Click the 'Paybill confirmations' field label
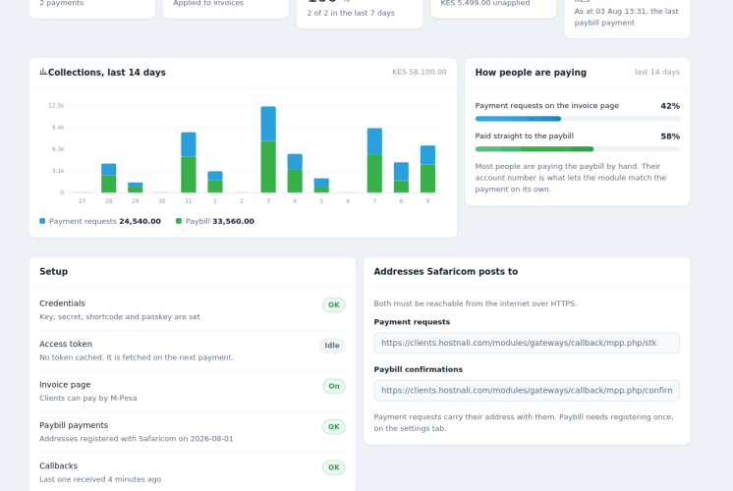The image size is (733, 491). click(419, 369)
